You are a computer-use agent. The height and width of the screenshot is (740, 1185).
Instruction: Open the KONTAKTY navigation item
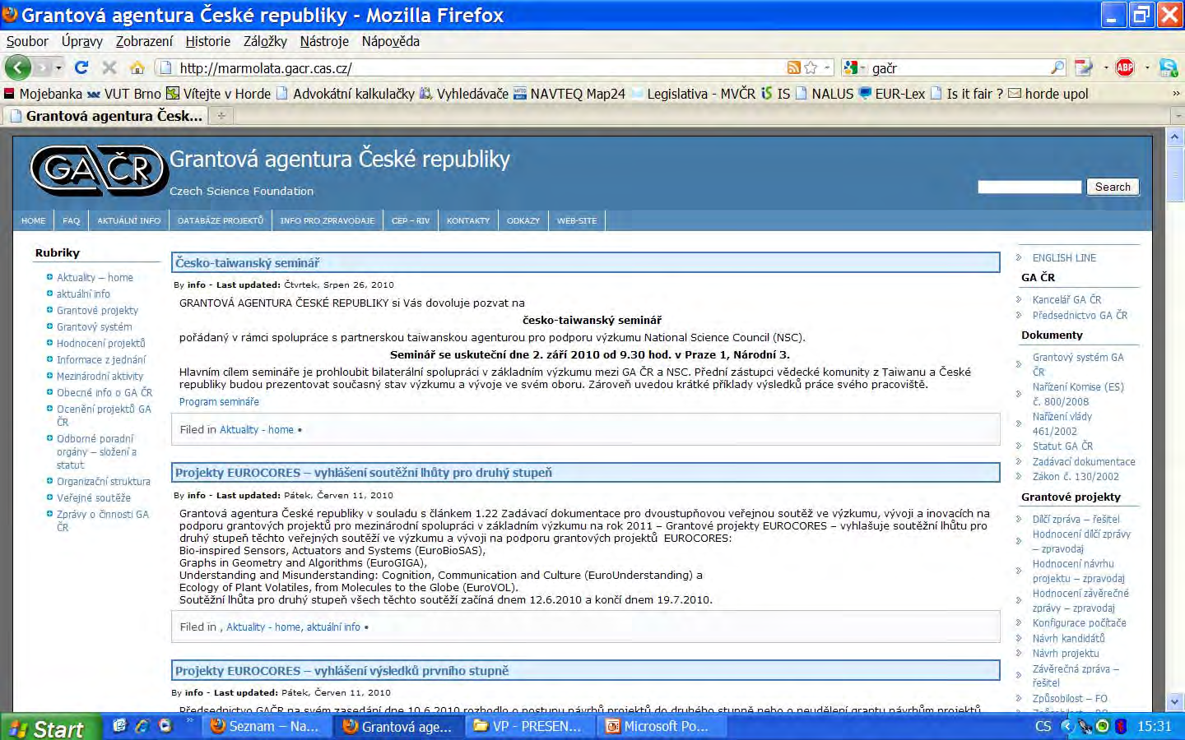coord(468,220)
